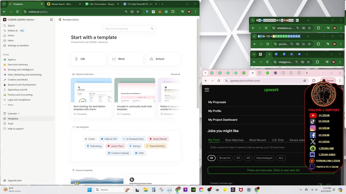This screenshot has height=194, width=346.
Task: Open the Chrome menu in the Notion window
Action: (x=195, y=12)
